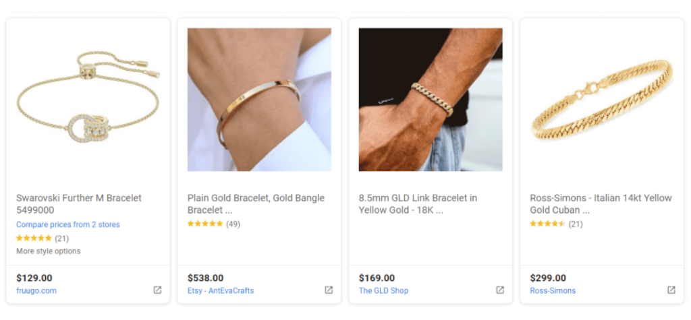Click the $299.00 price on Ross-Simons card
This screenshot has height=320, width=691.
[548, 278]
